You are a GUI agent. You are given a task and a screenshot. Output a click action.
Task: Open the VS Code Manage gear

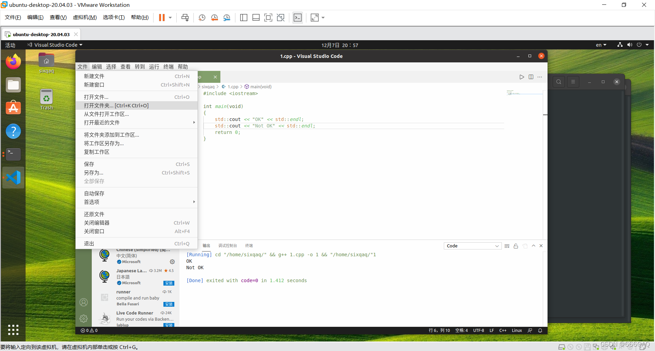[x=84, y=319]
